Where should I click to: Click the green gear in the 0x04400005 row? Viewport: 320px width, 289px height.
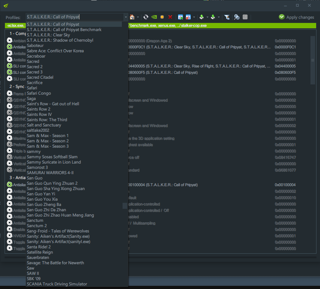pyautogui.click(x=10, y=66)
